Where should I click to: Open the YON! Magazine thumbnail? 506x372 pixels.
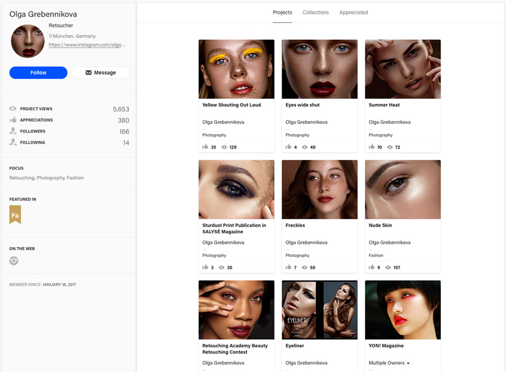403,310
